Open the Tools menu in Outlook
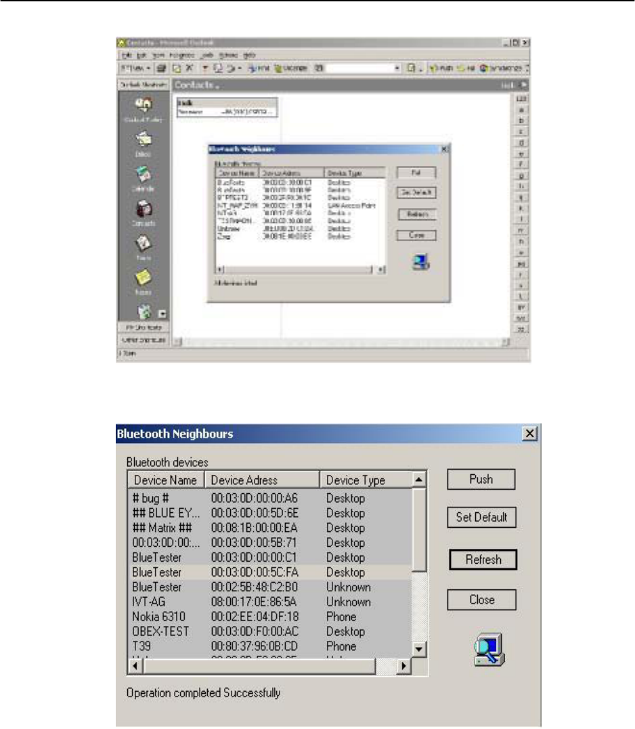 click(207, 56)
